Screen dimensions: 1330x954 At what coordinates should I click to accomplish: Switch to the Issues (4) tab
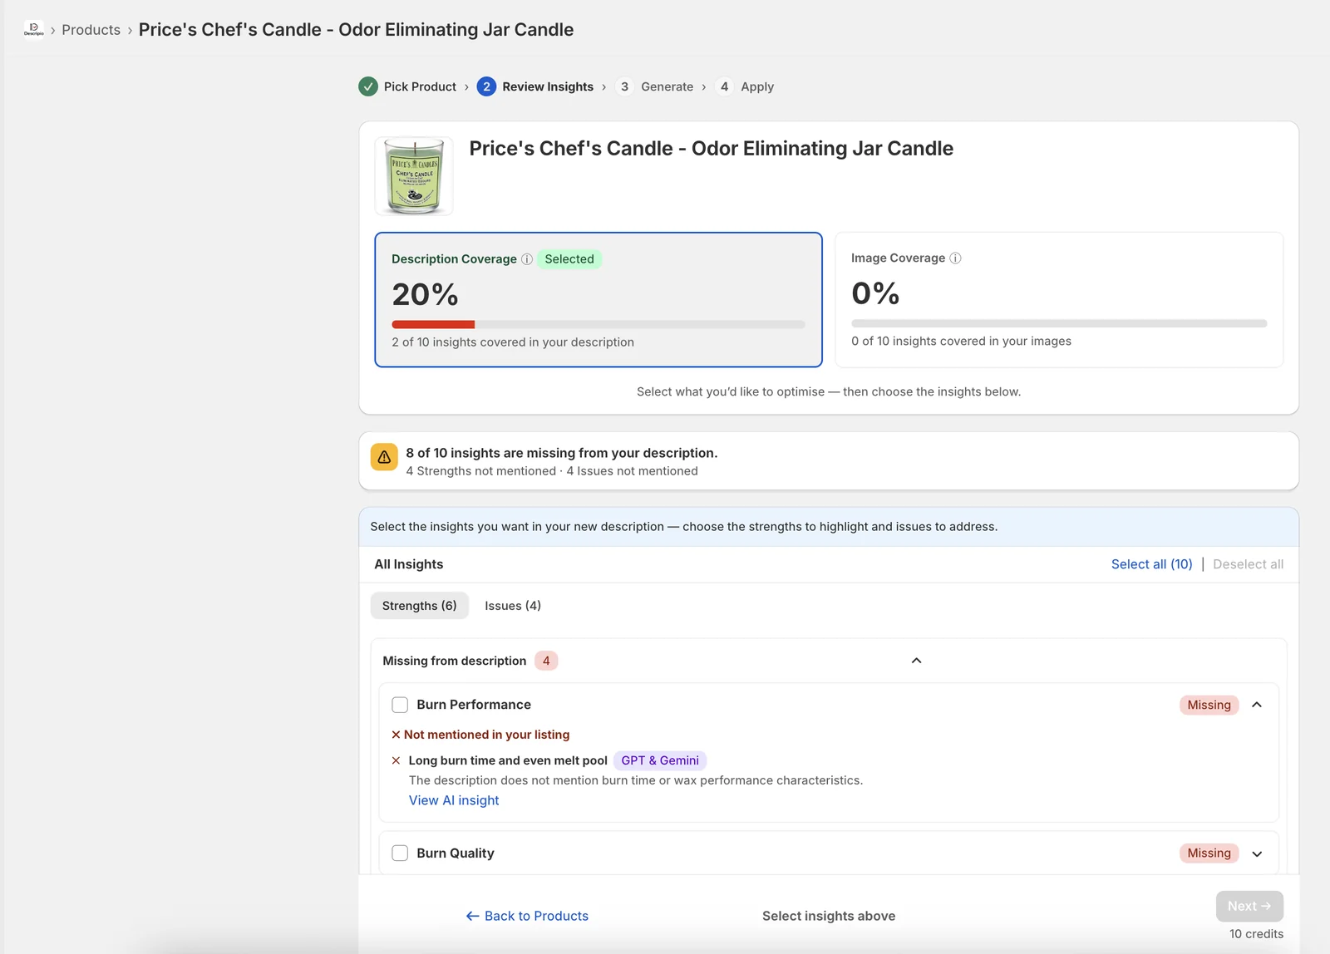tap(513, 606)
